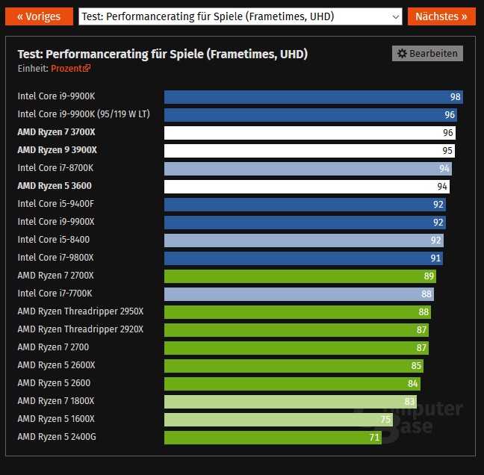
Task: Go to next chart with Nächstes button
Action: pyautogui.click(x=441, y=16)
